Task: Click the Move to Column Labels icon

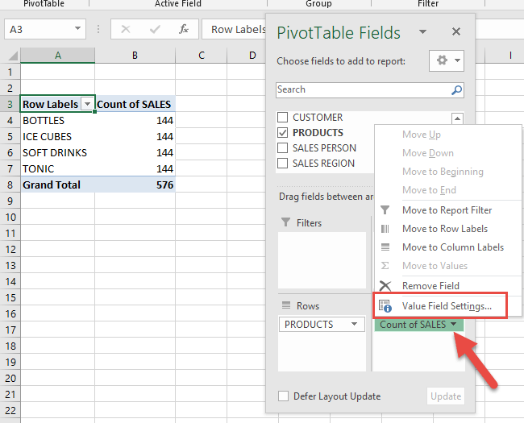Action: (x=385, y=247)
